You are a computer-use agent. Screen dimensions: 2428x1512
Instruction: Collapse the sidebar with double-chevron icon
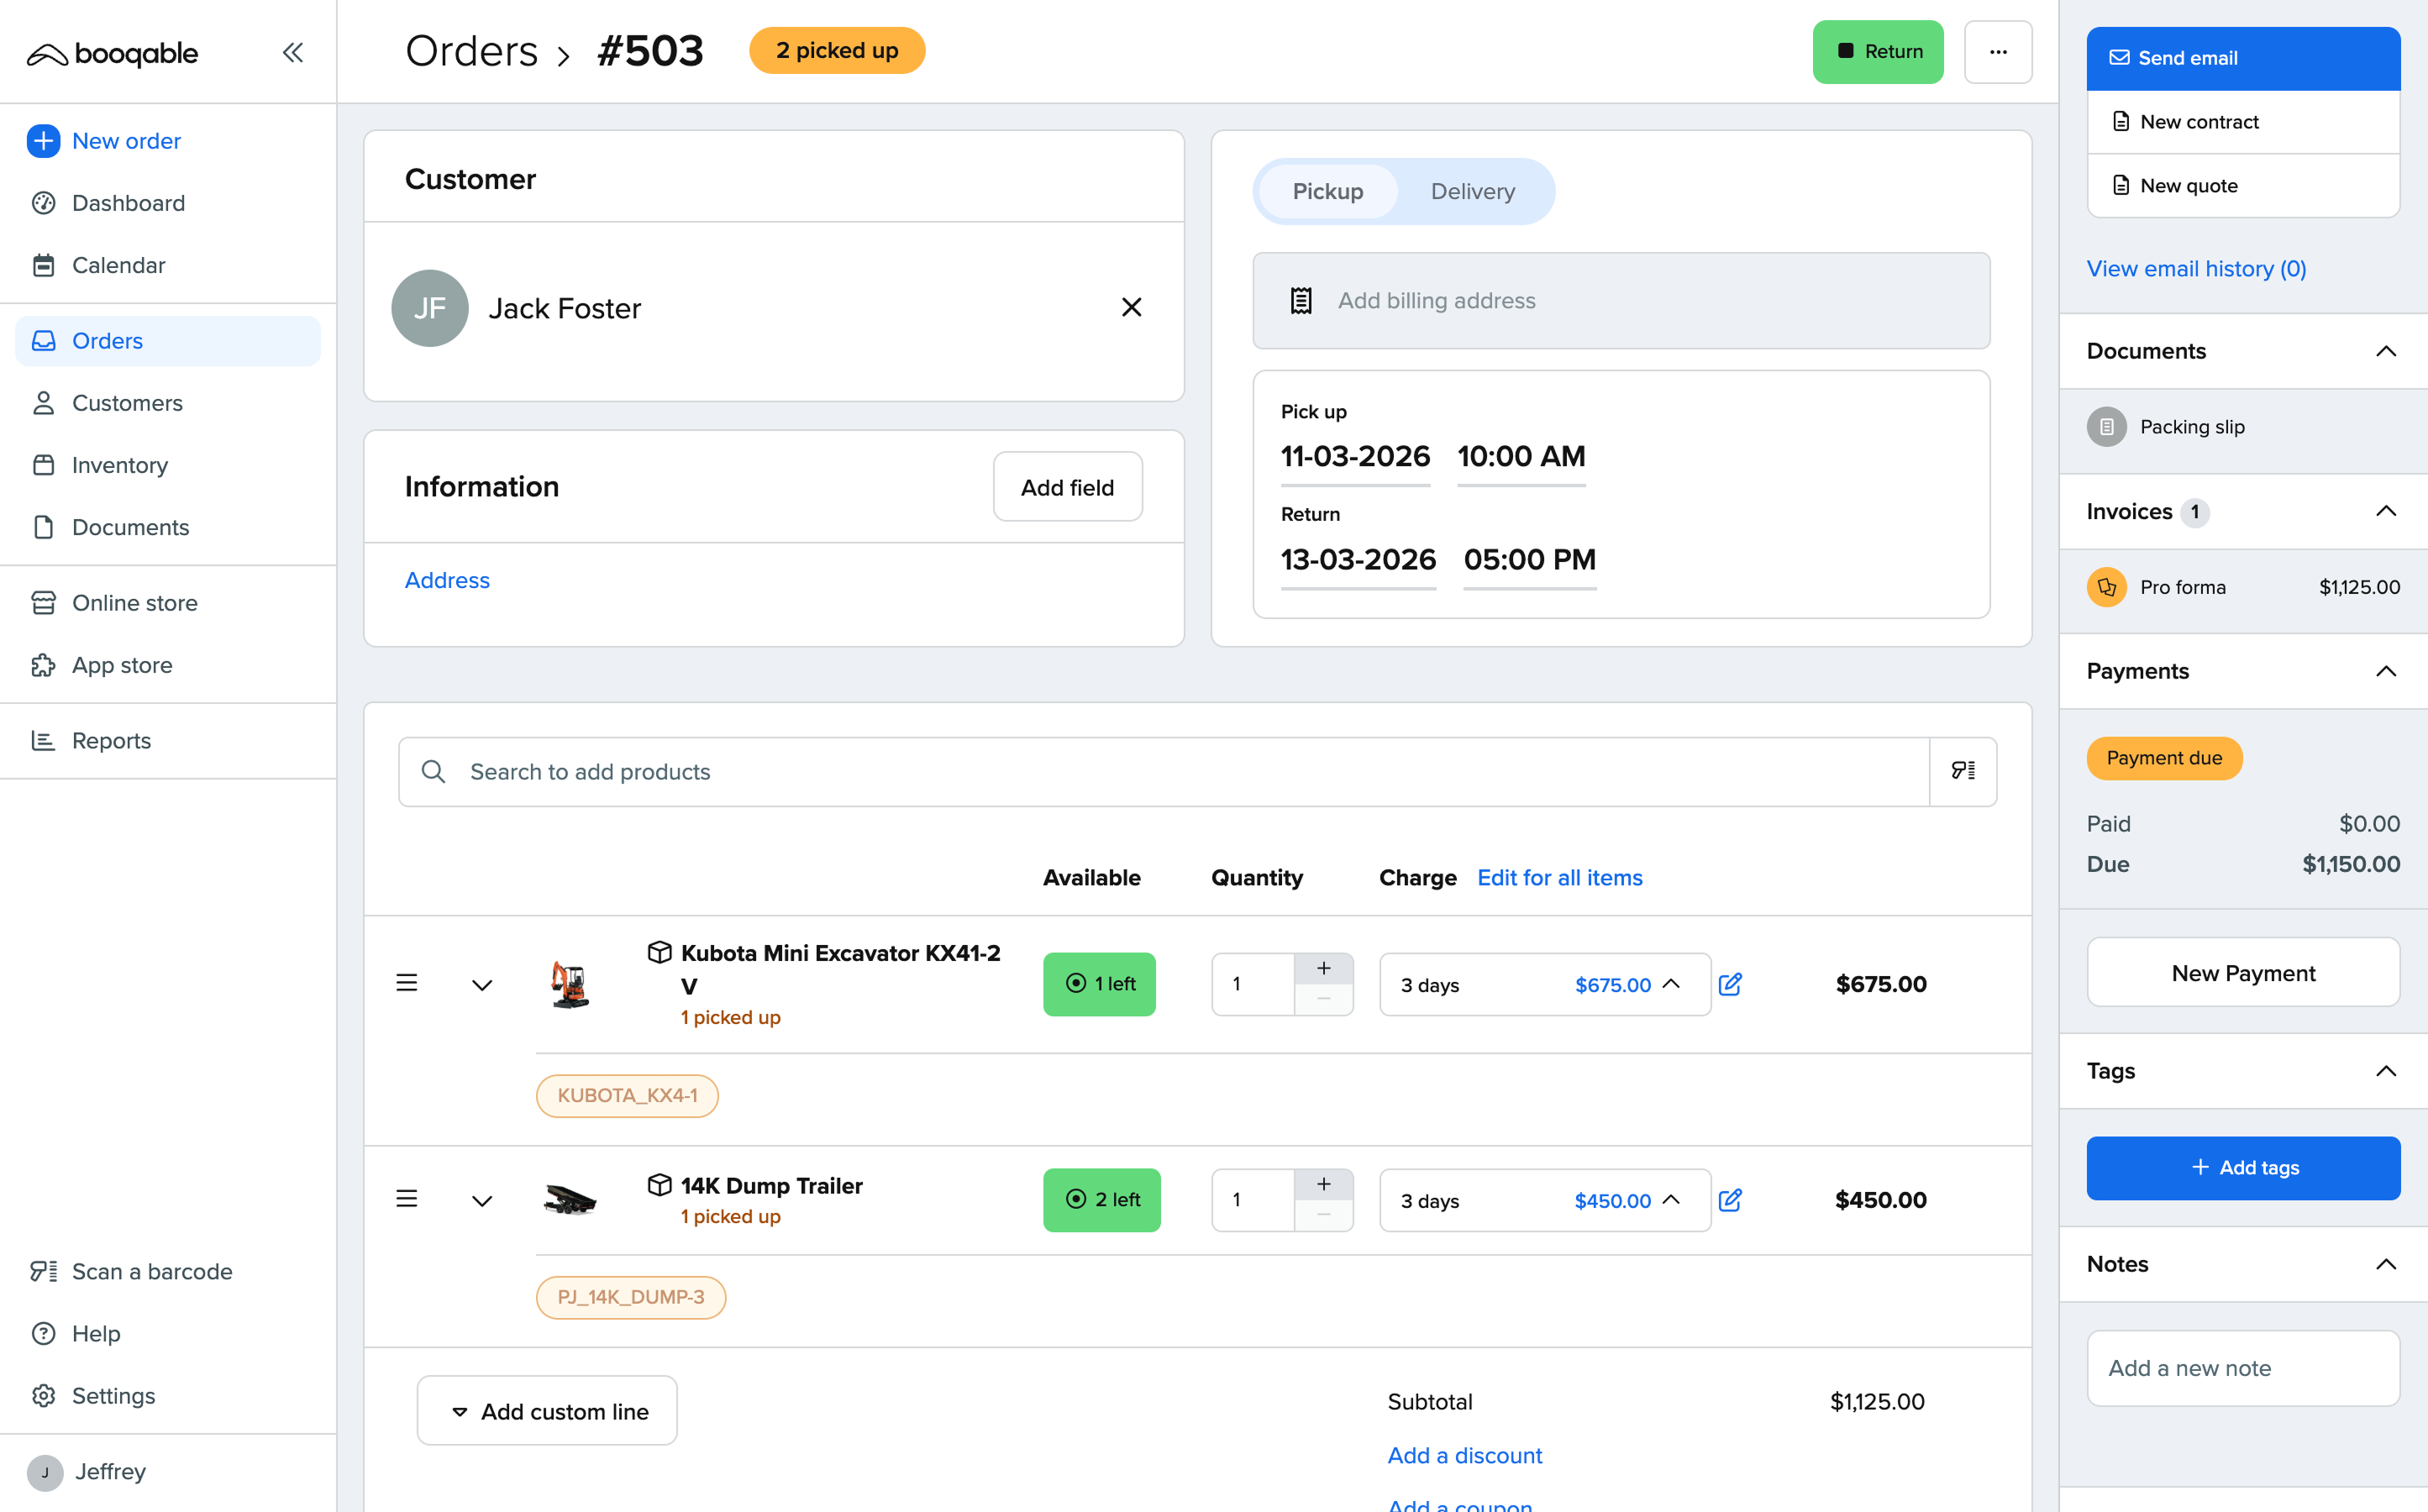292,53
